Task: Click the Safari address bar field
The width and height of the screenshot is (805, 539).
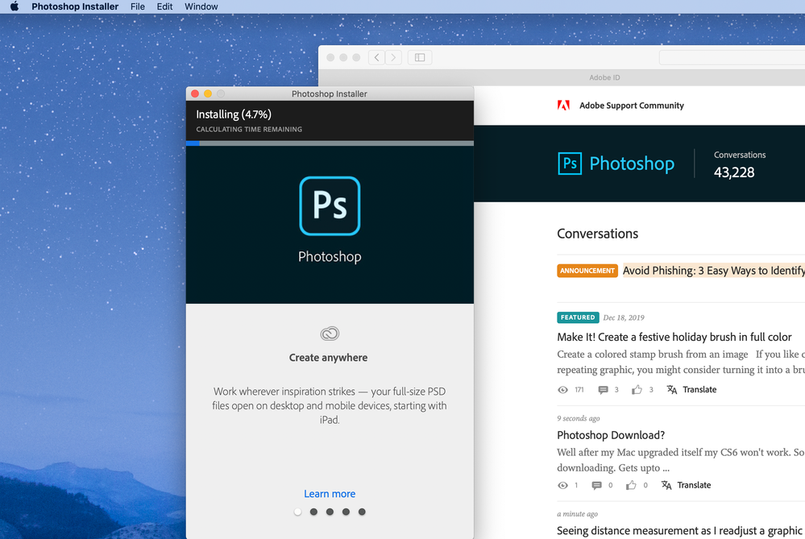Action: 732,57
